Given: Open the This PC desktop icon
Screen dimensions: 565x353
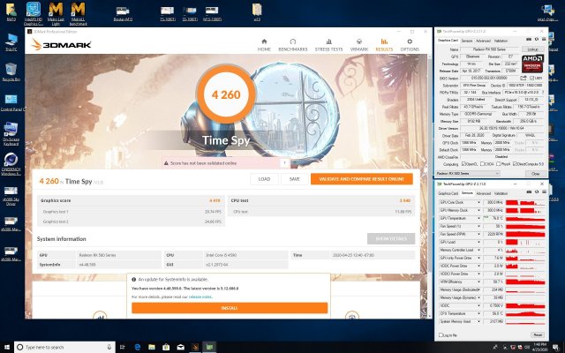Looking at the screenshot, I should pos(12,41).
